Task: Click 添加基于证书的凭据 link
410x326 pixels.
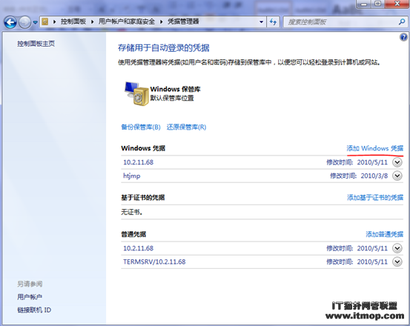Action: [x=375, y=198]
